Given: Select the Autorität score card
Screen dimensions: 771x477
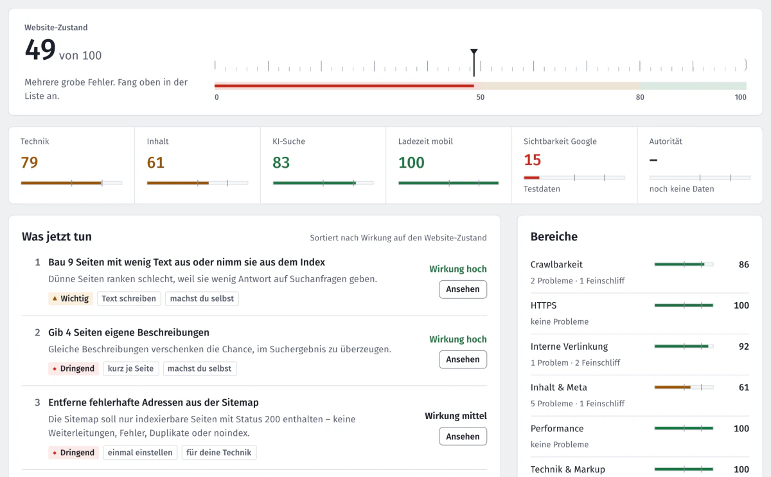Looking at the screenshot, I should pyautogui.click(x=700, y=165).
